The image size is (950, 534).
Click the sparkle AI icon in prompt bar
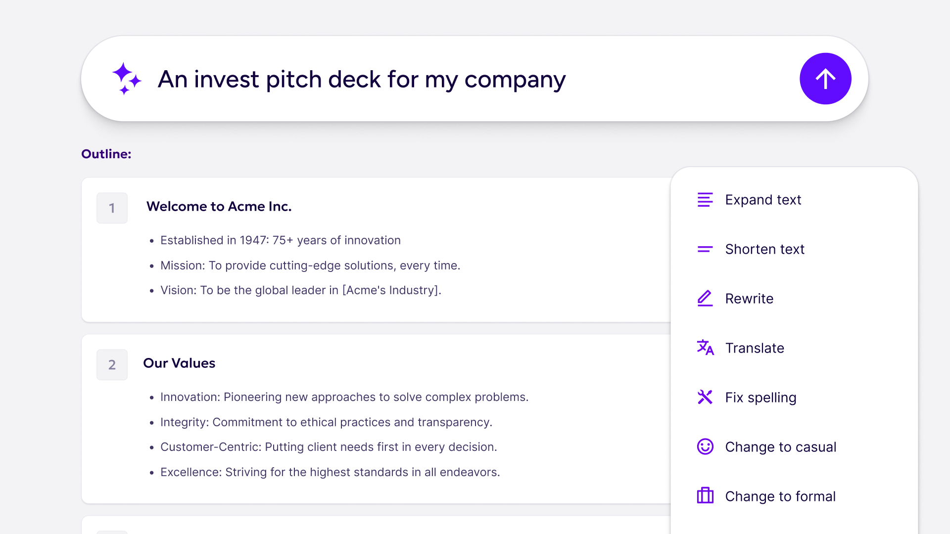pyautogui.click(x=127, y=79)
